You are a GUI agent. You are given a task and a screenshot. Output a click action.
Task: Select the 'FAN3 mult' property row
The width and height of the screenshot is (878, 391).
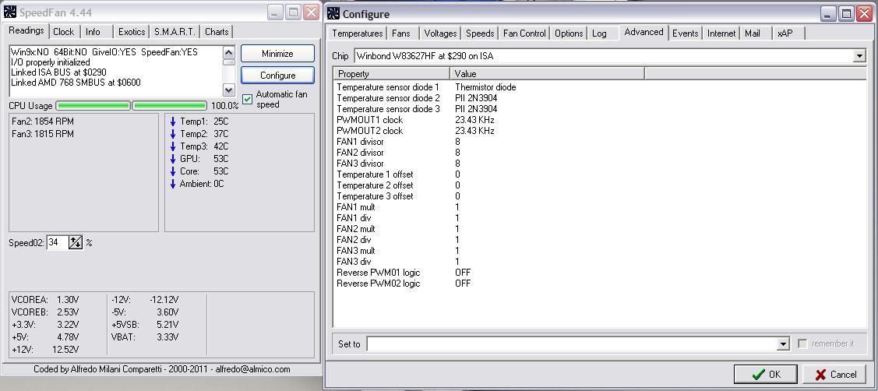click(x=599, y=251)
